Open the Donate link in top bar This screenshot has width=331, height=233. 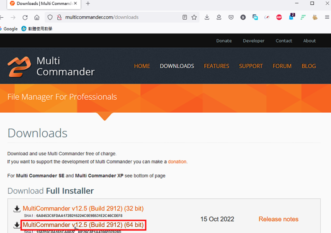(x=224, y=41)
